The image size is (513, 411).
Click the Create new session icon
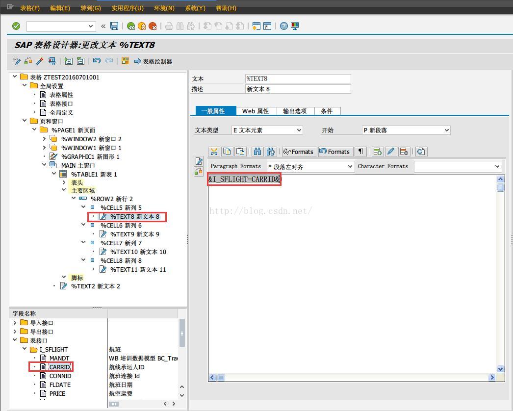coord(256,26)
